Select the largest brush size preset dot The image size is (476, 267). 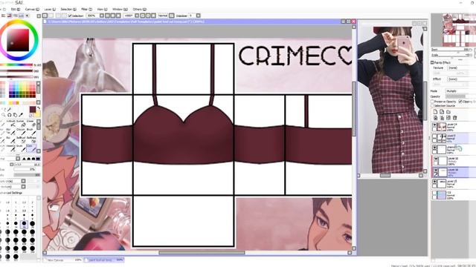click(16, 257)
